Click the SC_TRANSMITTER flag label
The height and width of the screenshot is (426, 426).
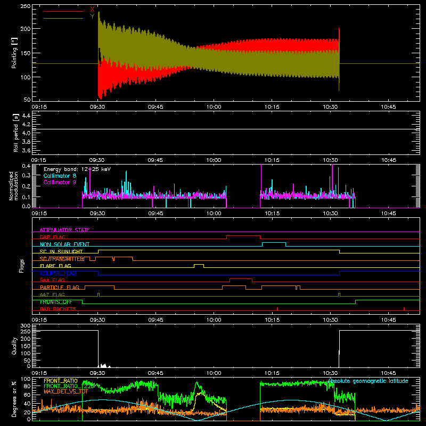click(x=62, y=259)
